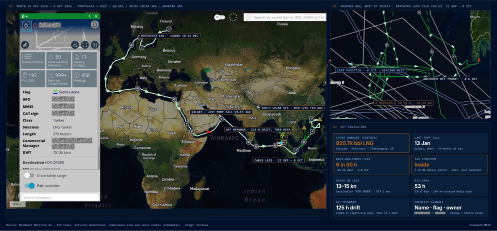Open the 59 Alerts and Risk Indicators tile
Screen dimensions: 497x231
59,60
